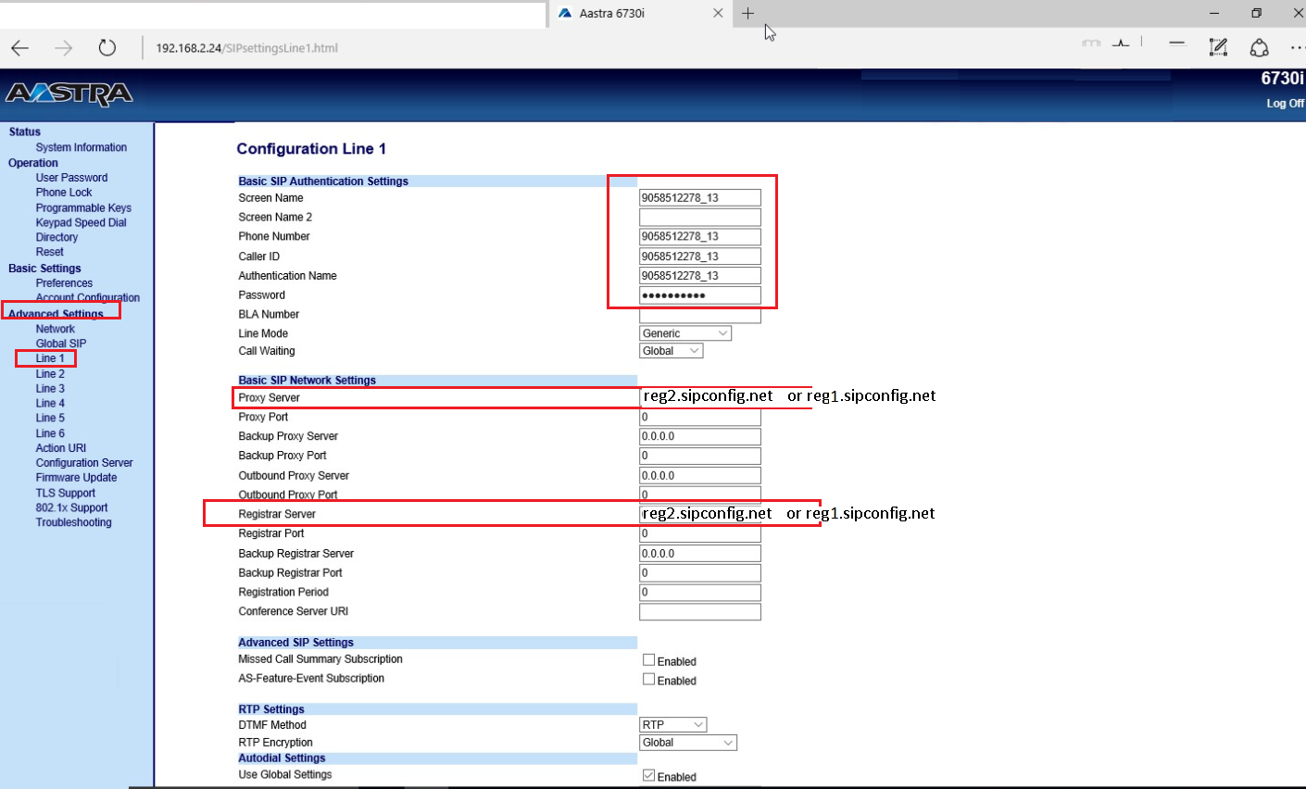Enable Missed Call Summary Subscription checkbox
The height and width of the screenshot is (789, 1306).
[x=648, y=660]
